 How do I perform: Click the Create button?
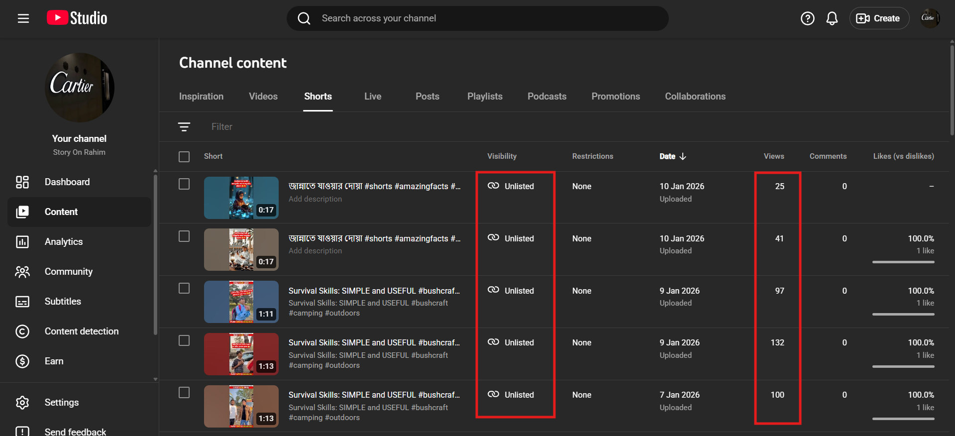coord(879,18)
